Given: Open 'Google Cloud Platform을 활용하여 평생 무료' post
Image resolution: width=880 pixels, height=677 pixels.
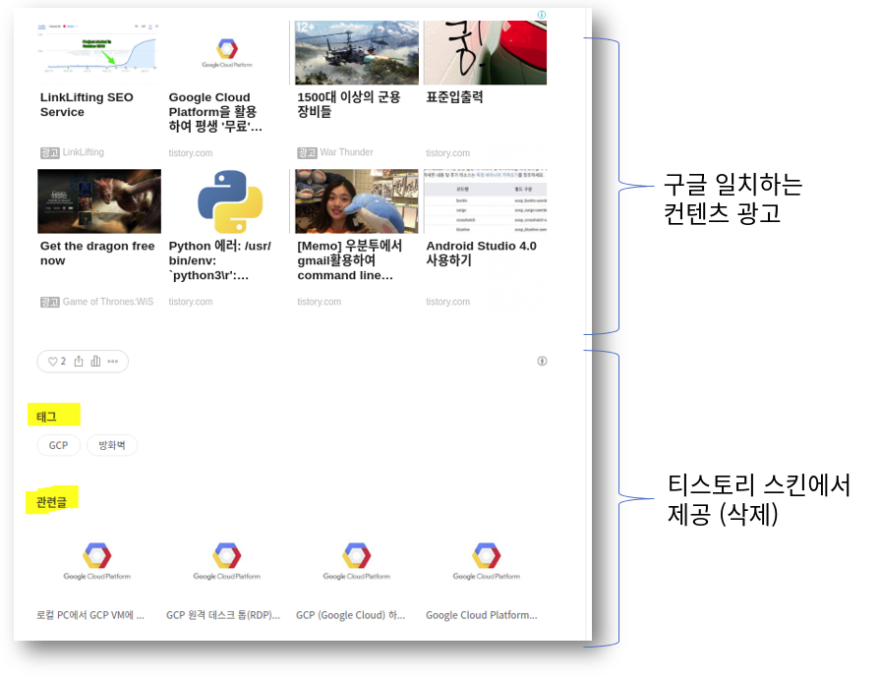Looking at the screenshot, I should pos(215,112).
